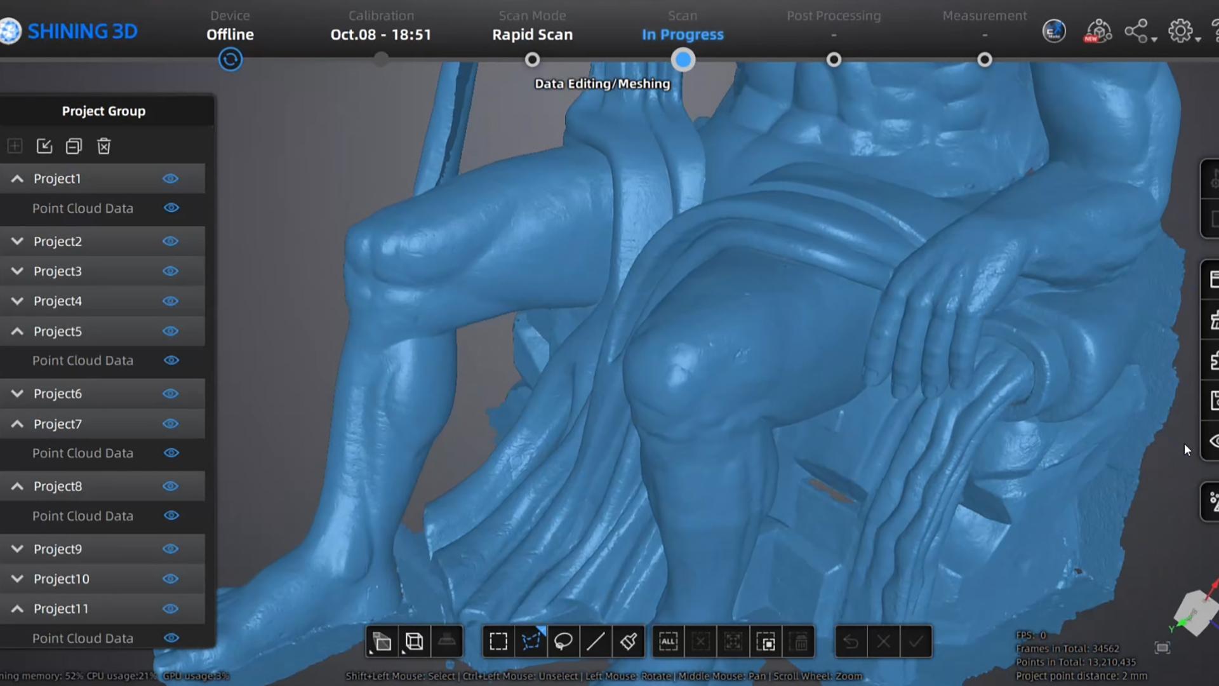Image resolution: width=1219 pixels, height=686 pixels.
Task: Click the delete project trash icon
Action: pos(103,146)
